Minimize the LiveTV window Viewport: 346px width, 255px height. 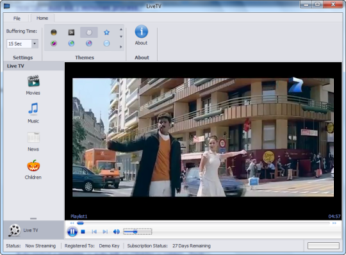[x=306, y=4]
